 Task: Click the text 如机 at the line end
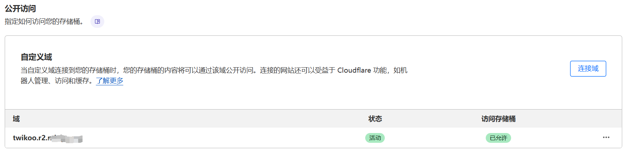click(x=400, y=70)
